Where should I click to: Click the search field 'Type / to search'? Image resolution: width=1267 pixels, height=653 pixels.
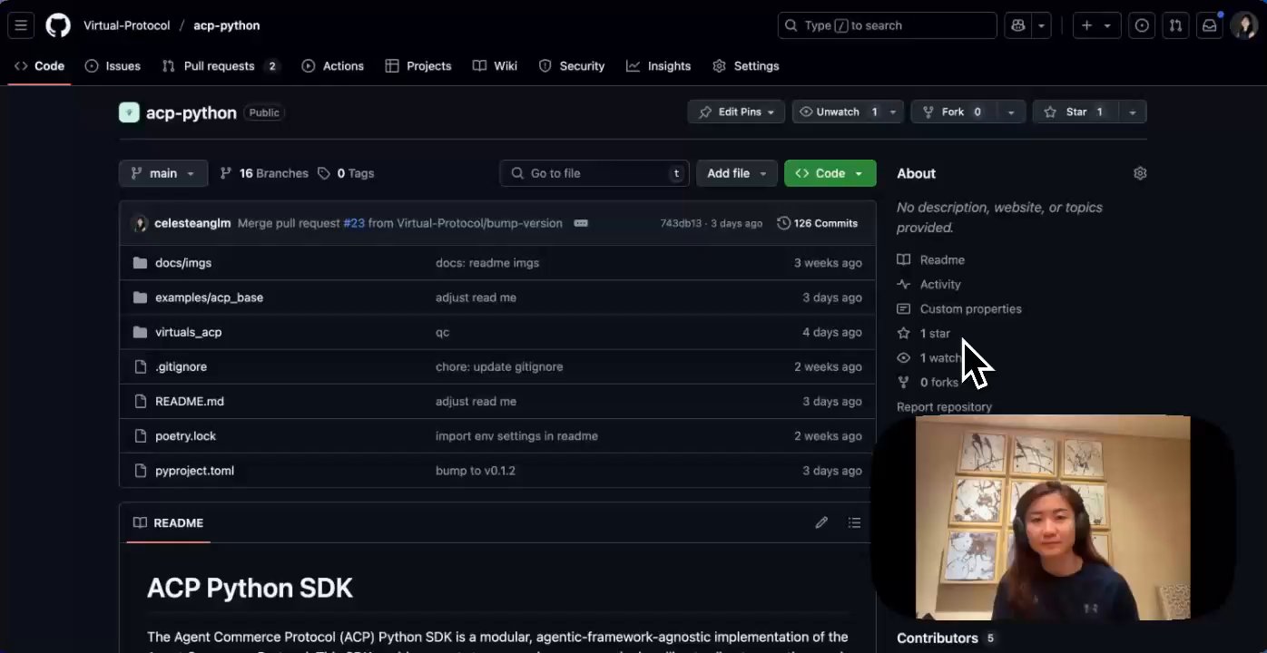(887, 25)
